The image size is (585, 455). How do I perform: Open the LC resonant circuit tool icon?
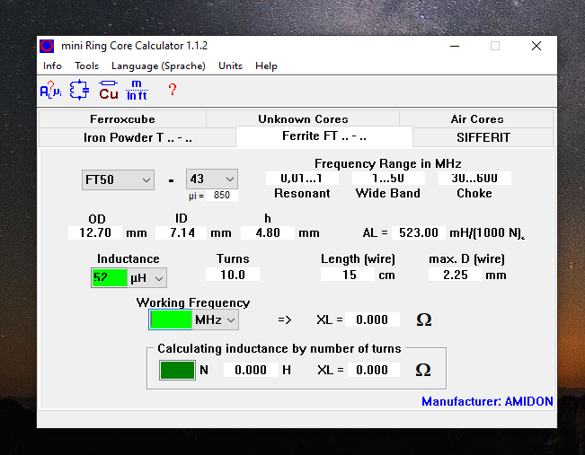[79, 90]
